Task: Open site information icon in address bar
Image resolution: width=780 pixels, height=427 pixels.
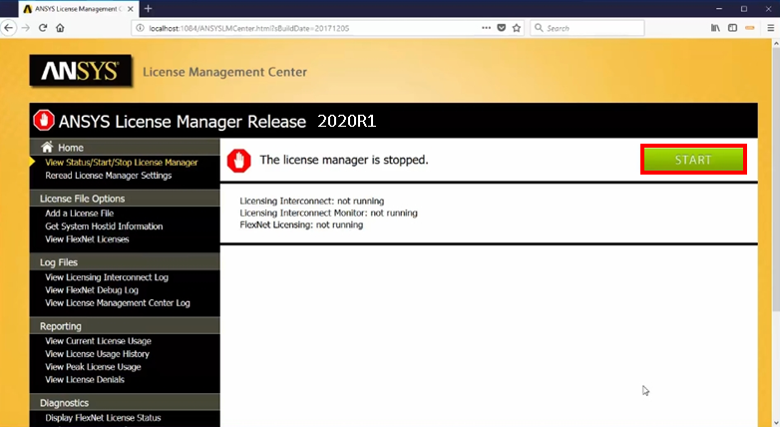Action: point(140,28)
